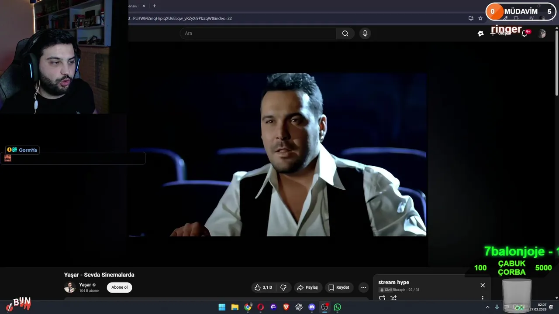
Task: Open File Explorer from the taskbar
Action: pyautogui.click(x=235, y=307)
